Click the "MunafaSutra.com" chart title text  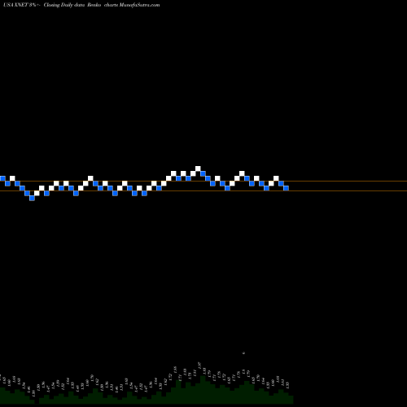(x=139, y=5)
